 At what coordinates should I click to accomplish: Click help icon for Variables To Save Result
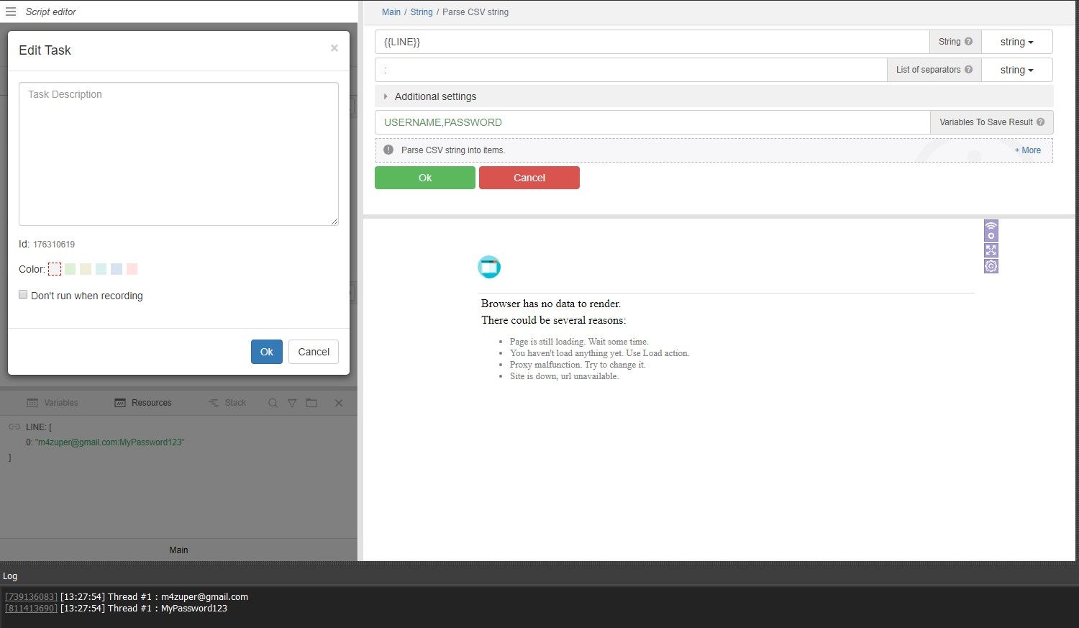tap(1040, 122)
